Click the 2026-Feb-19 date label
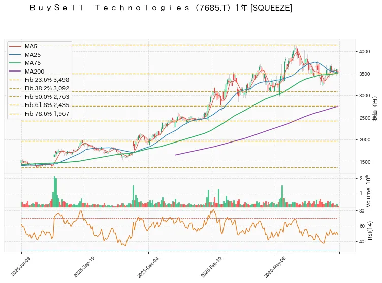Viewport: 382px width, 283px height. (211, 267)
